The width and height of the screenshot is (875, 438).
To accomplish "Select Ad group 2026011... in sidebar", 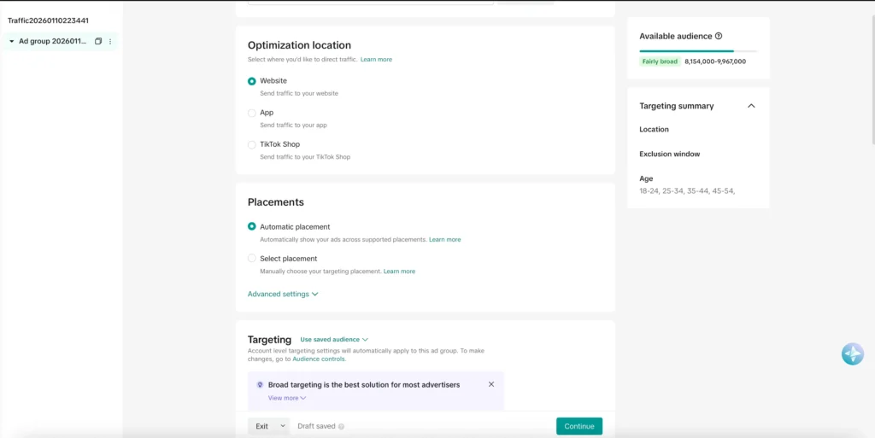I will (x=53, y=41).
